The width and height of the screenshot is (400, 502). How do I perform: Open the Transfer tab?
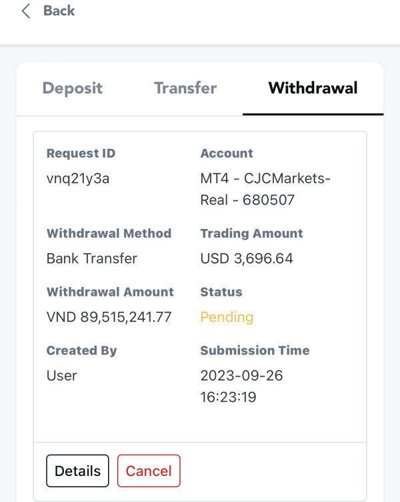coord(185,88)
